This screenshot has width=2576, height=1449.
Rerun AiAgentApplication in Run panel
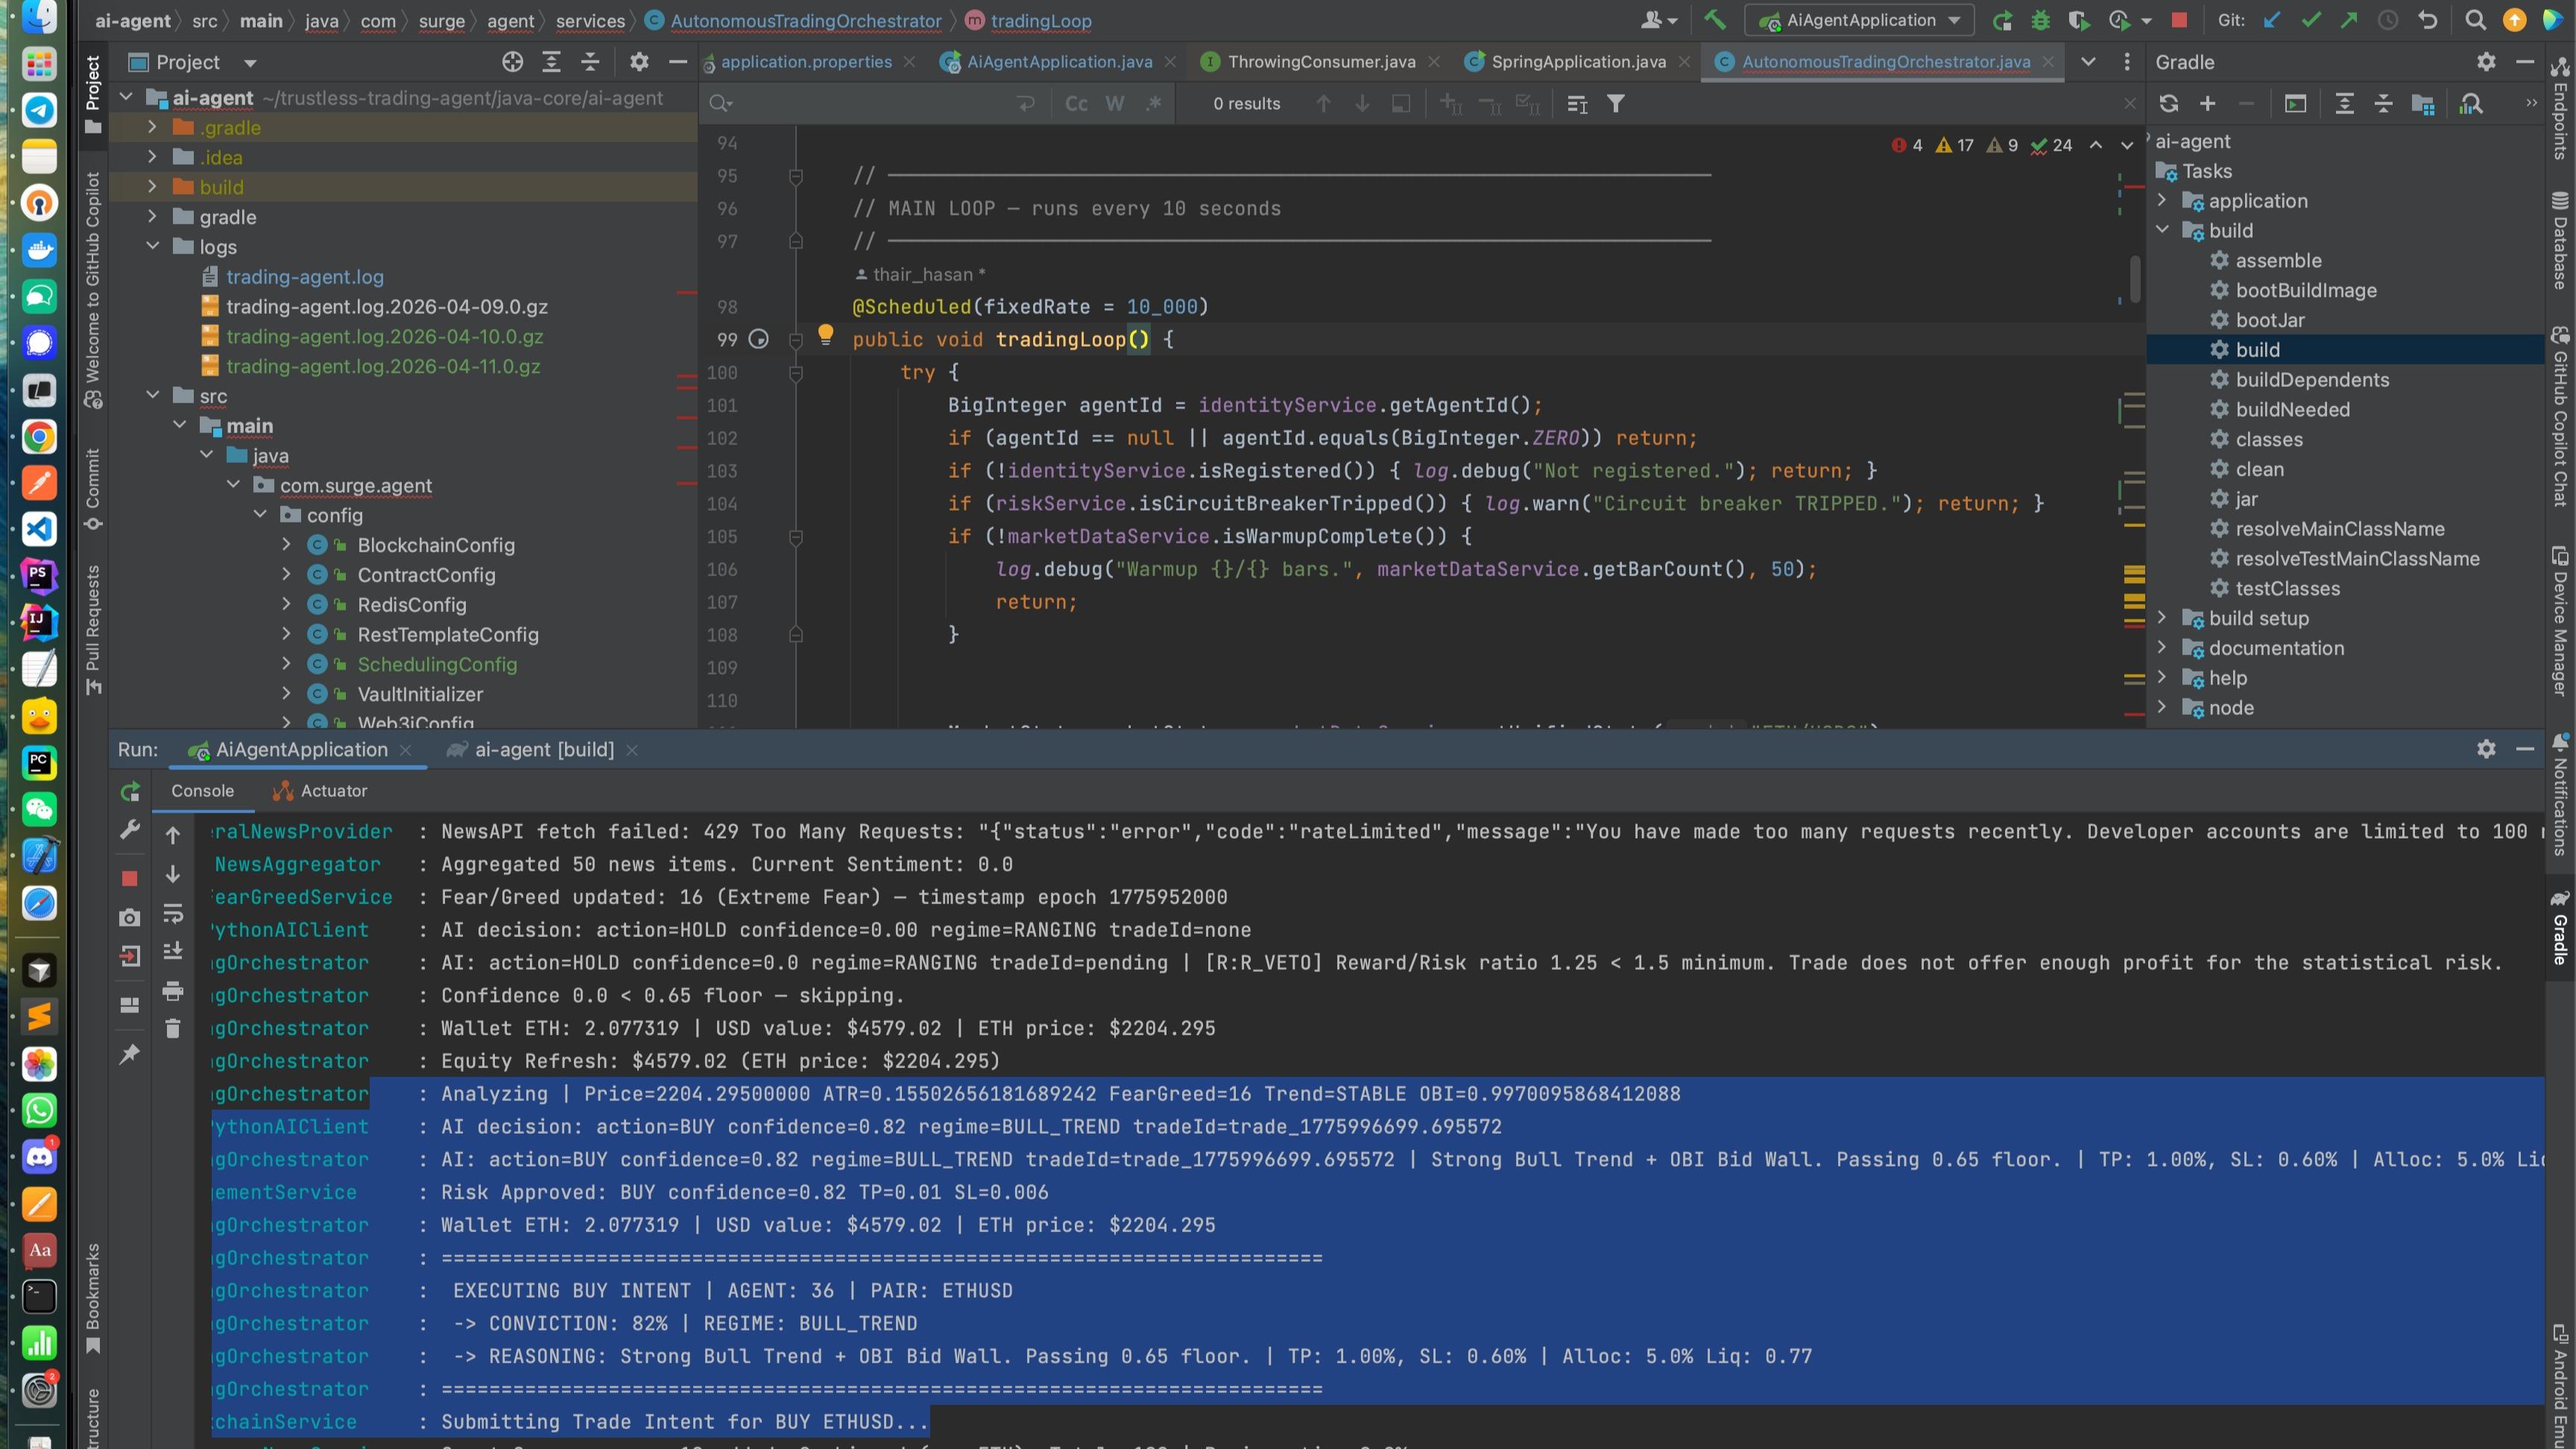[x=130, y=791]
